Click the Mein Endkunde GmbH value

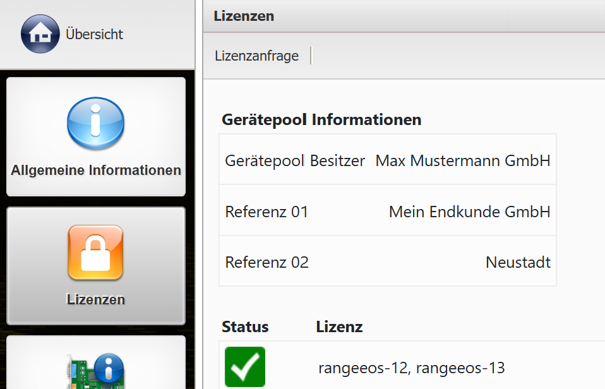[469, 212]
